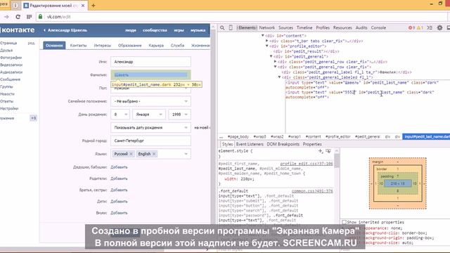This screenshot has height=253, width=450.
Task: Click the hometown input Санкт-Петербург
Action: click(150, 141)
